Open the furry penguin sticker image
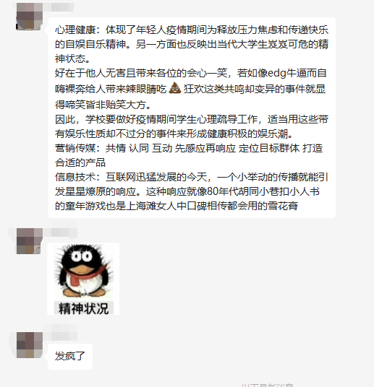This screenshot has width=374, height=387. (x=83, y=279)
